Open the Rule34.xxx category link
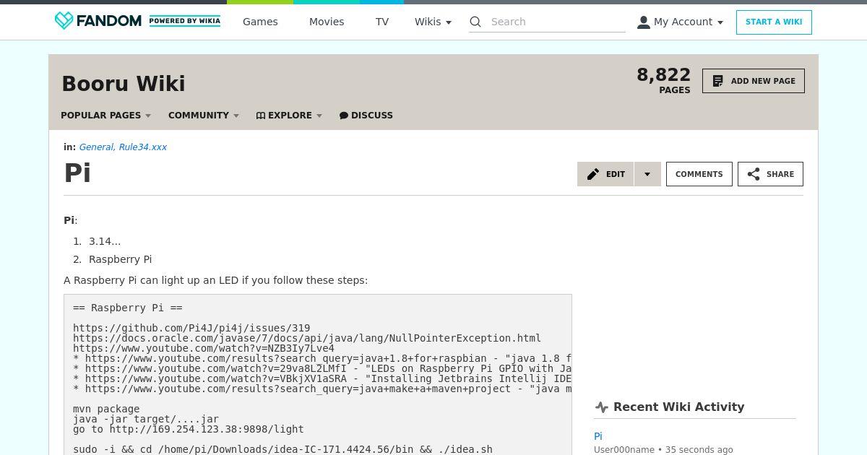This screenshot has height=455, width=867. tap(143, 147)
